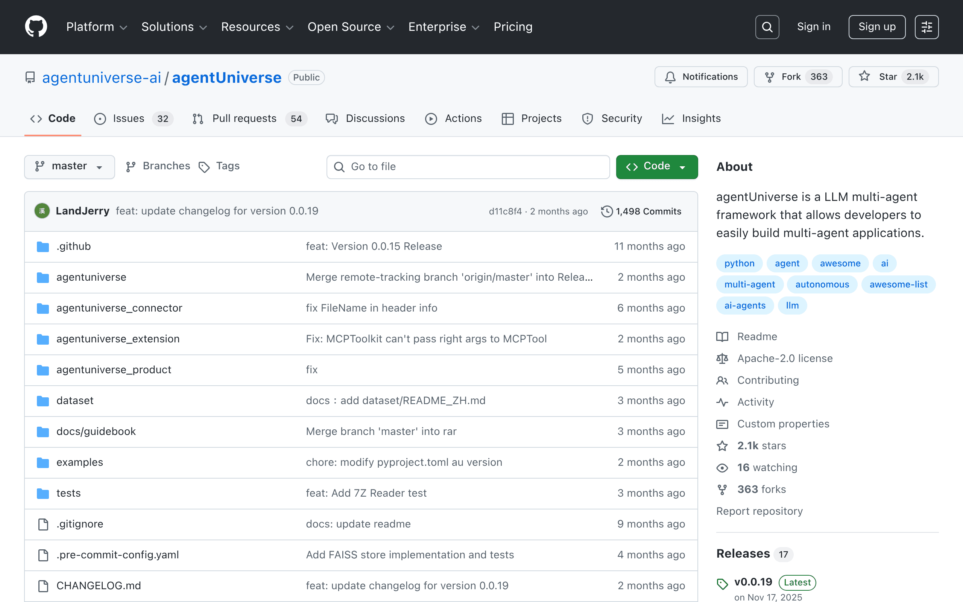Click the Activity pulse icon

(x=722, y=402)
